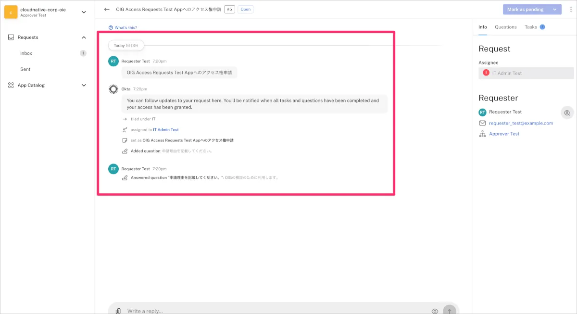The width and height of the screenshot is (577, 314).
Task: Click the back arrow beside request title
Action: 107,9
